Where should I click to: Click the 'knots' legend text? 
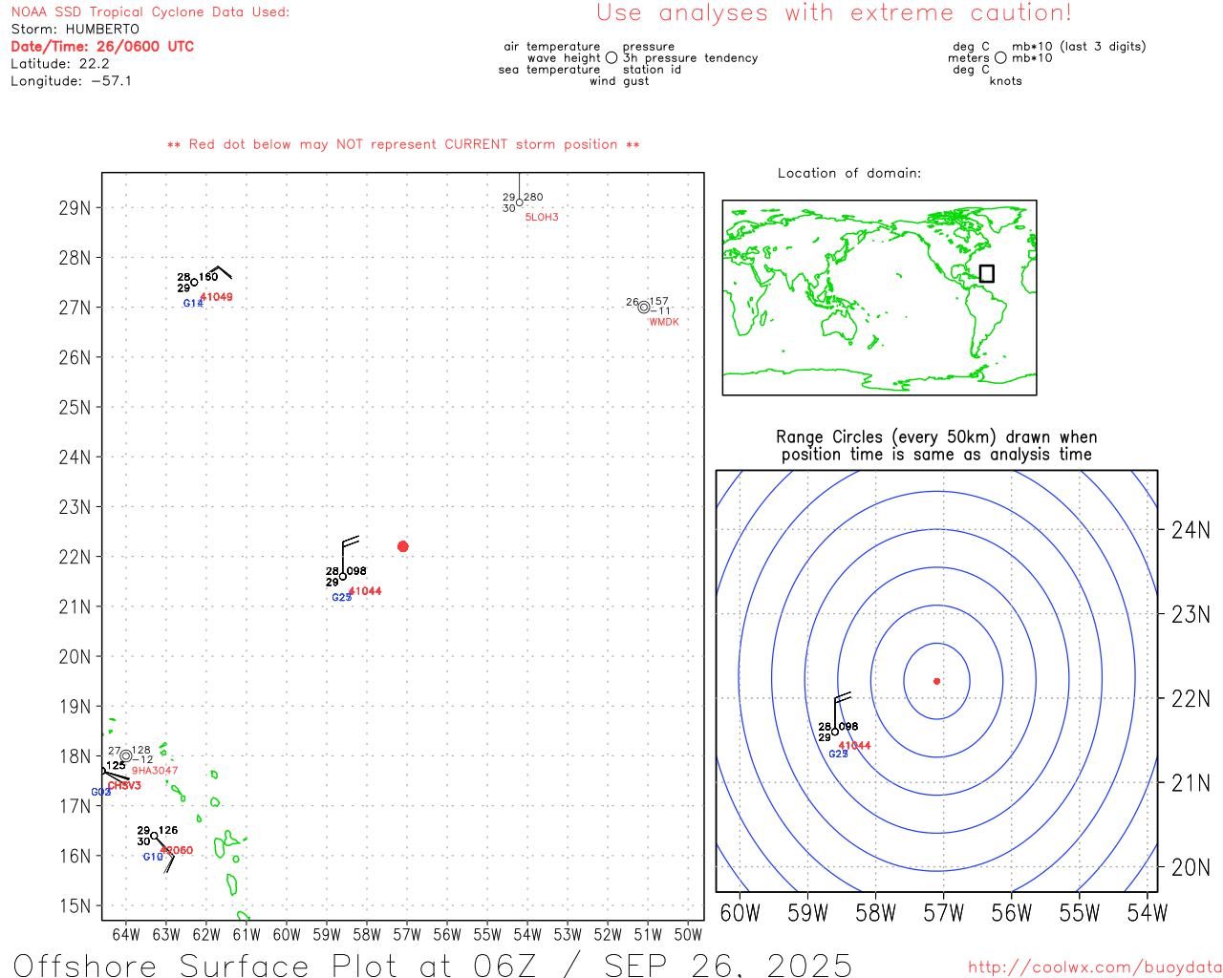1006,81
